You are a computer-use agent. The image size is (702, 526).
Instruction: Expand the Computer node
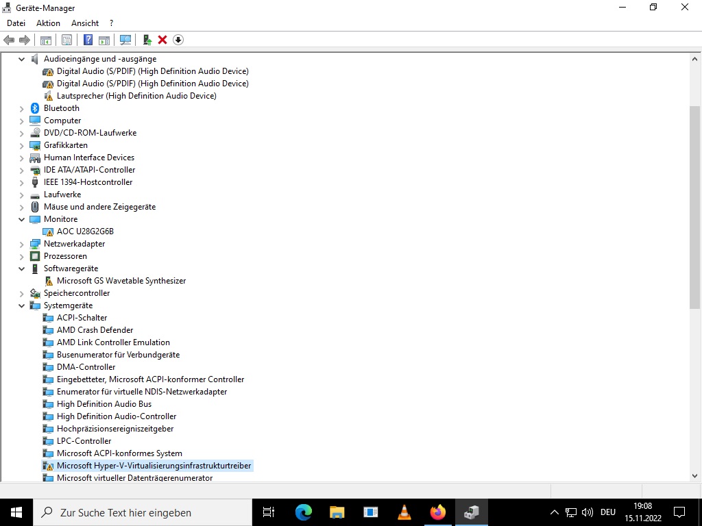coord(21,121)
